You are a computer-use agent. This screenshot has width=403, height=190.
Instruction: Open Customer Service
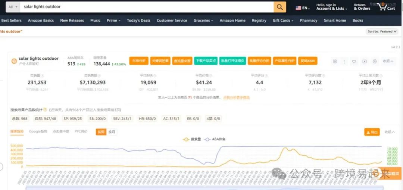(x=172, y=21)
